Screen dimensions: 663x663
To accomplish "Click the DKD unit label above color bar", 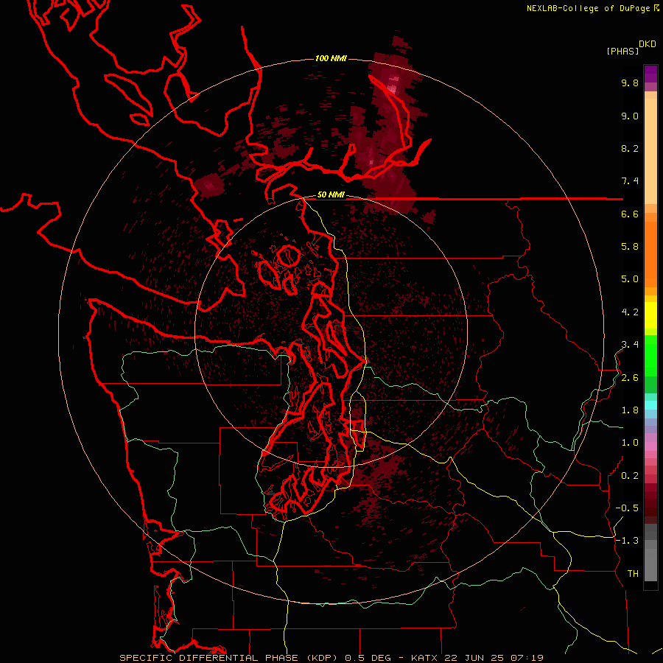I will (648, 44).
